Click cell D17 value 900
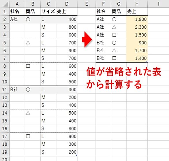 point(67,136)
